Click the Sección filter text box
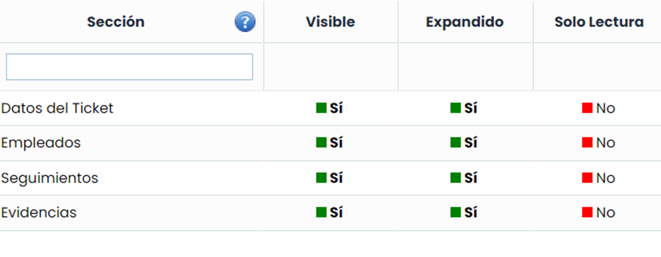661x257 pixels. pos(129,67)
